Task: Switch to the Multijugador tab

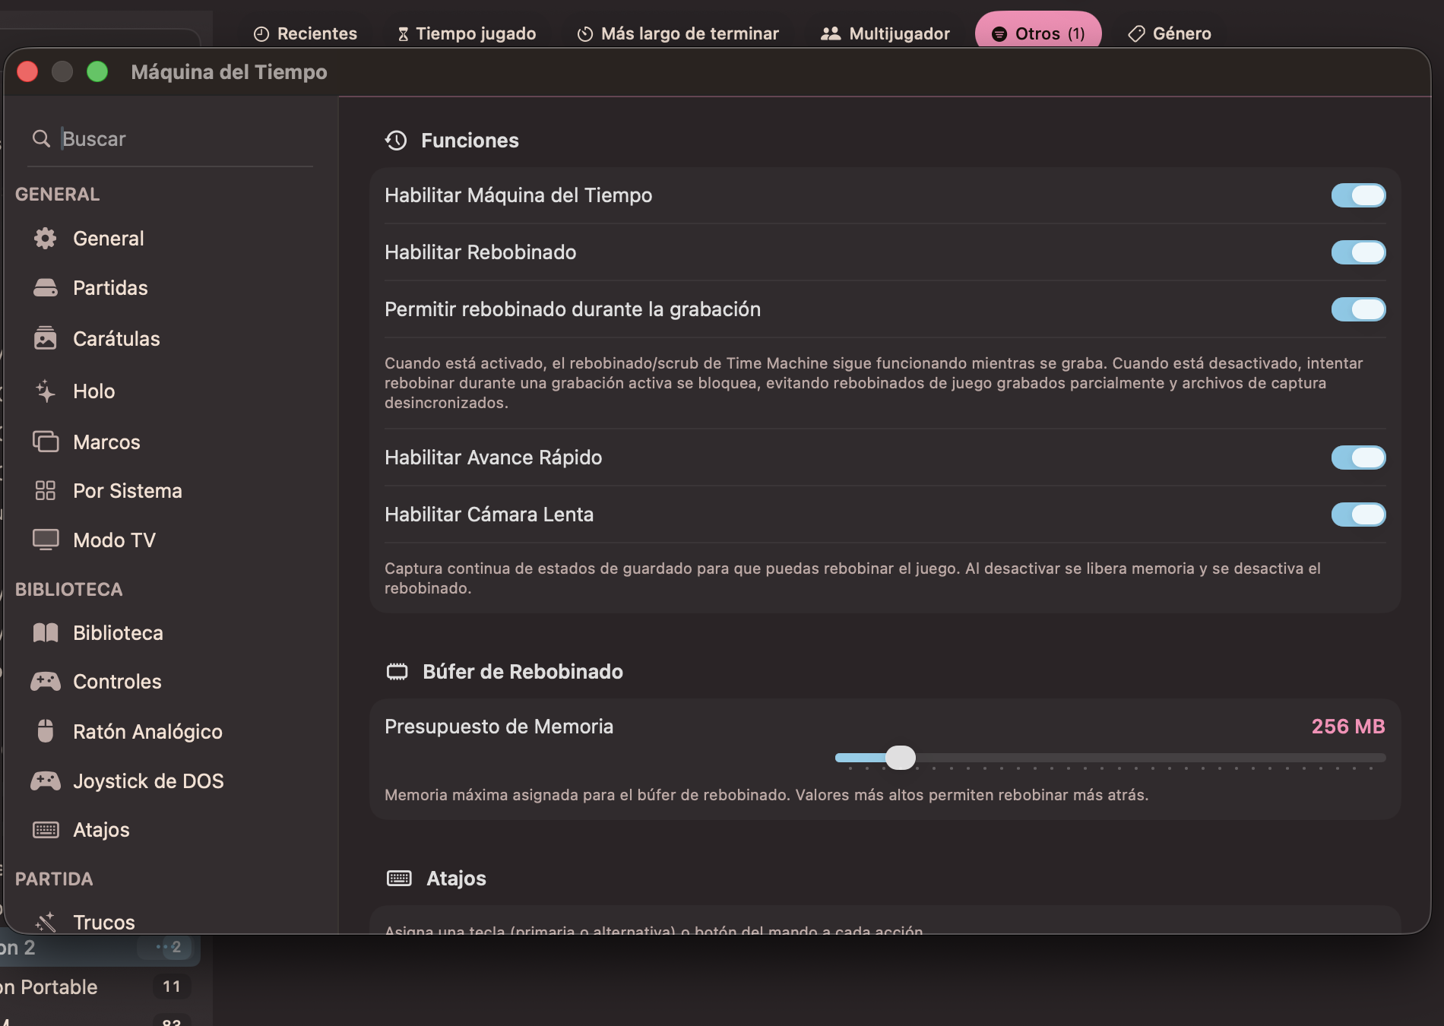Action: pyautogui.click(x=885, y=33)
